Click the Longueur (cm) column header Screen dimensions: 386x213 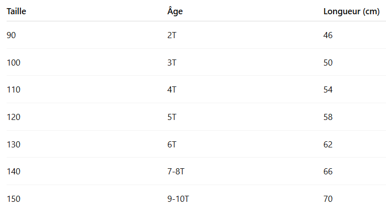351,12
